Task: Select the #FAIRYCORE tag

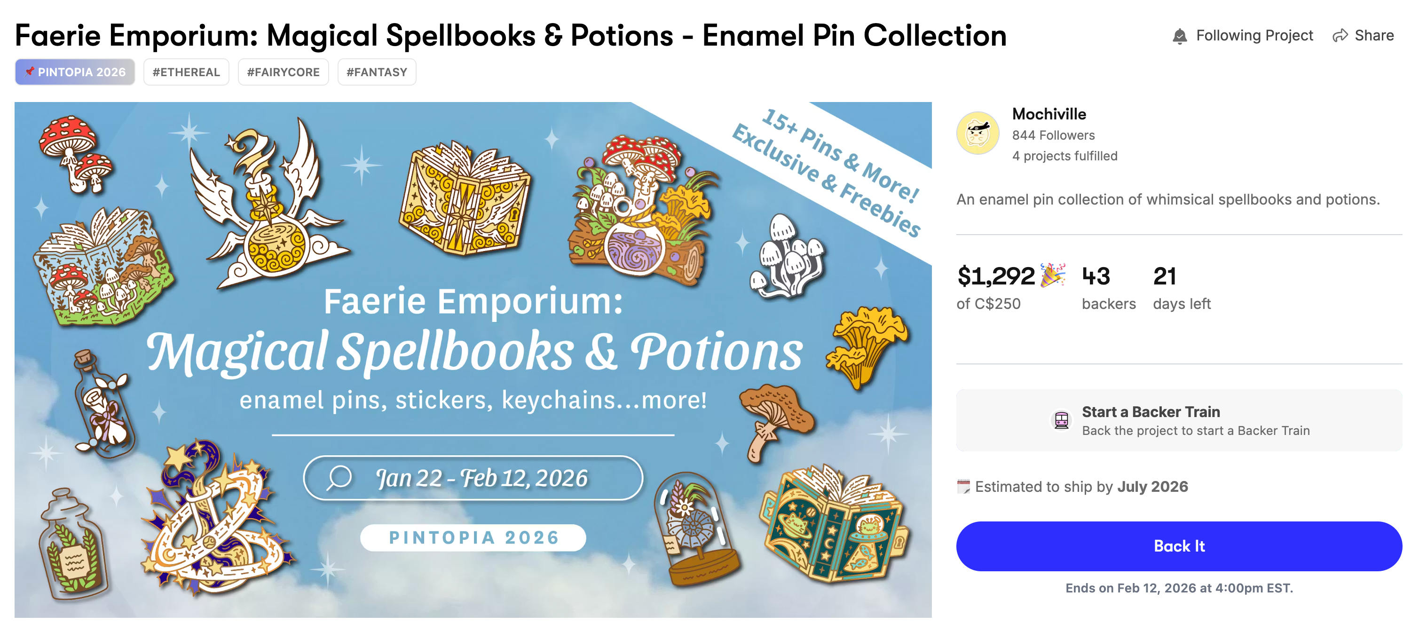Action: (x=283, y=72)
